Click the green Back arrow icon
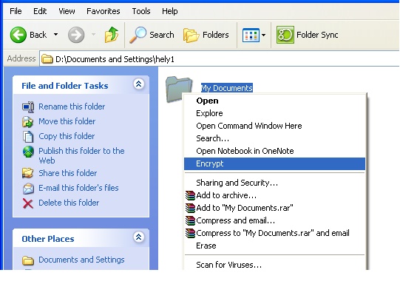 [x=18, y=35]
